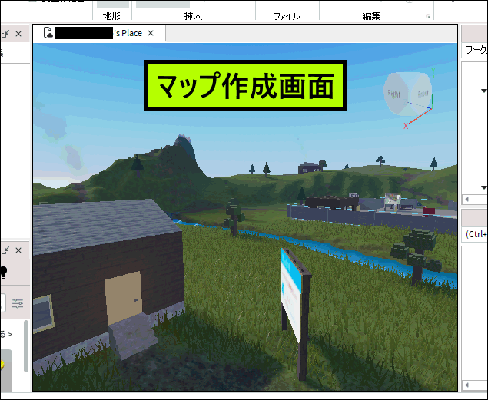
Task: Float the panel containing the lightbulb icon
Action: (5, 250)
